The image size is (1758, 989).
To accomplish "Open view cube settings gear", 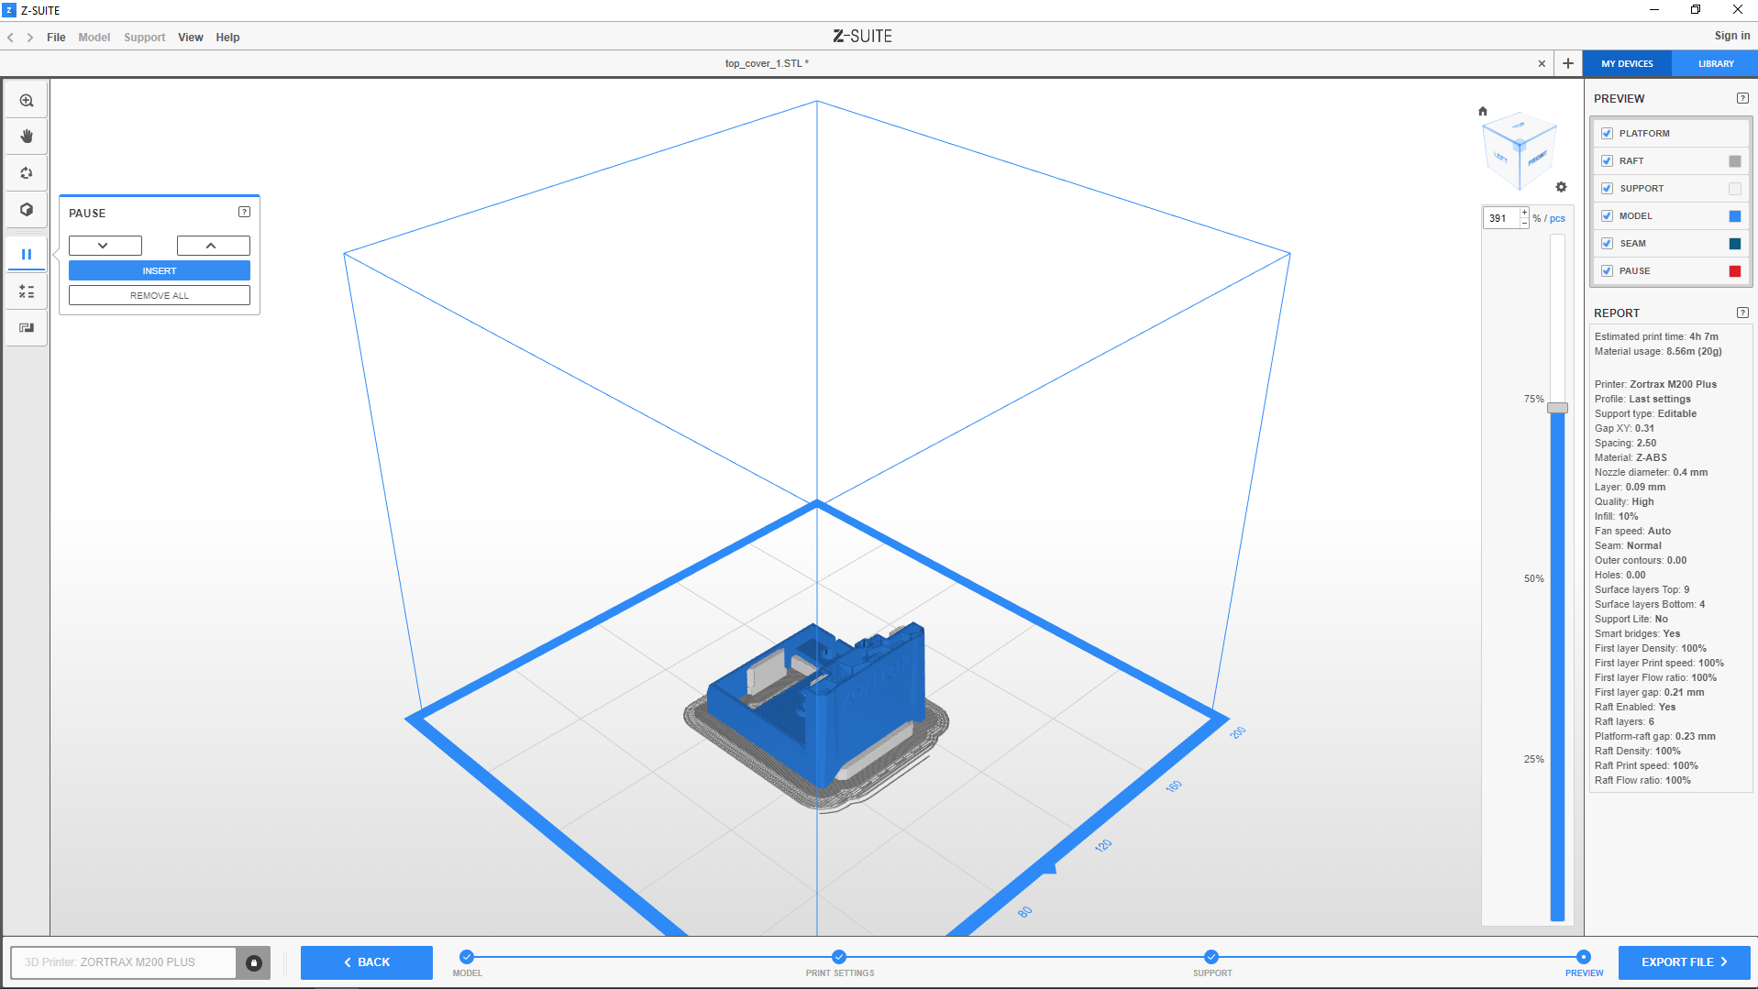I will [1561, 187].
